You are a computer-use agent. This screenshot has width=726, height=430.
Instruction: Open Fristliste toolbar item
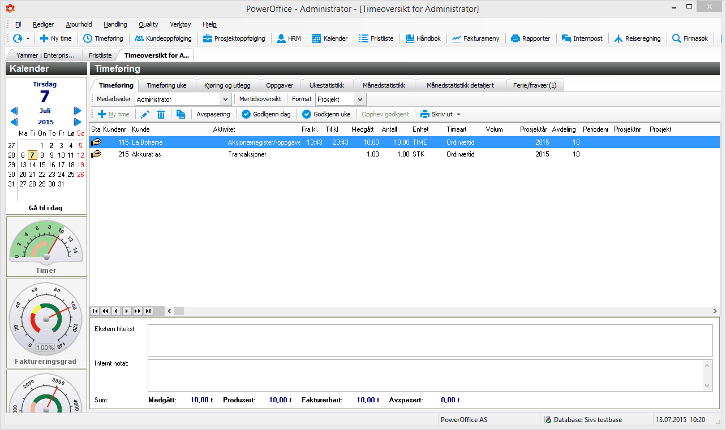tap(376, 38)
